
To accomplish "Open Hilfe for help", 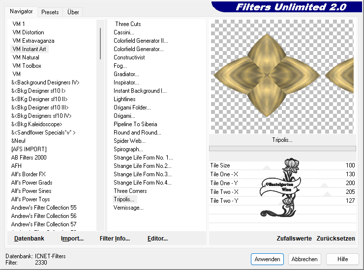I will pos(342,259).
